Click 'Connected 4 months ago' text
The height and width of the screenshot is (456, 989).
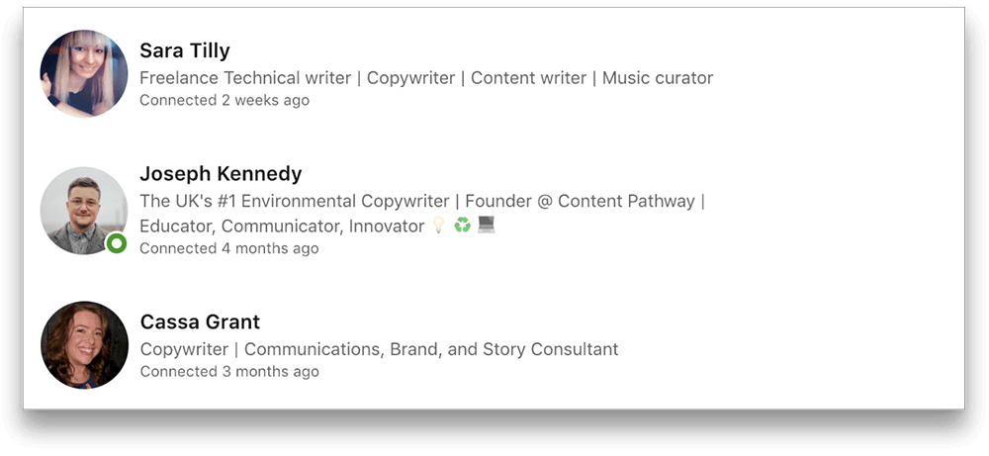point(229,248)
